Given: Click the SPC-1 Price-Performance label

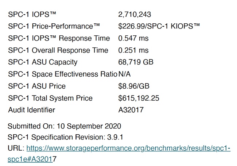Looking at the screenshot, I should [x=54, y=26].
